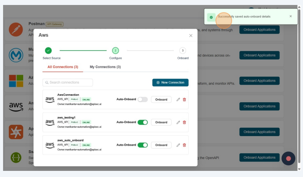Select the All Connections (3) tab
The width and height of the screenshot is (303, 177).
pyautogui.click(x=63, y=67)
